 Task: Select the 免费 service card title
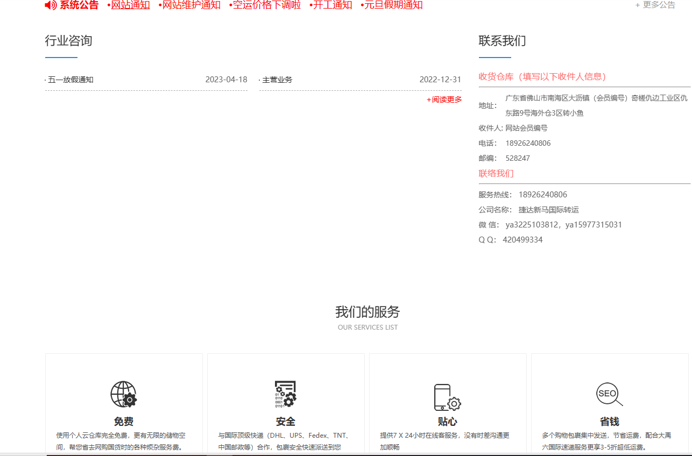(124, 422)
